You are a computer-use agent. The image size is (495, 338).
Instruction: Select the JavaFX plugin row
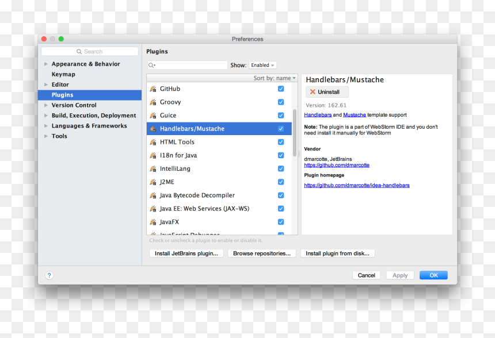[219, 222]
